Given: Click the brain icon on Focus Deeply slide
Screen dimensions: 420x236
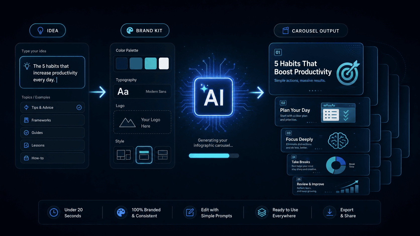Looking at the screenshot, I should point(338,141).
